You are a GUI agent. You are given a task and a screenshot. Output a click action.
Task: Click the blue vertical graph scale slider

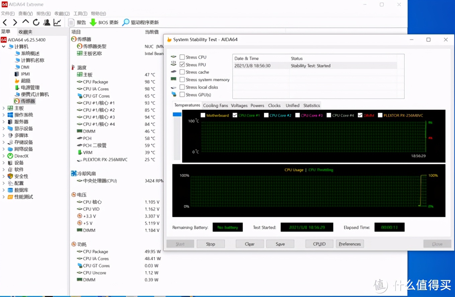pyautogui.click(x=177, y=114)
